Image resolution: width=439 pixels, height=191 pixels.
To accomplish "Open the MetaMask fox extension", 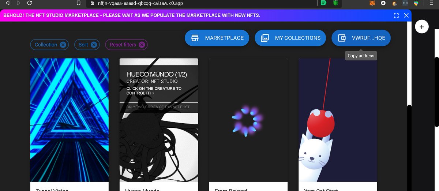I will (372, 3).
